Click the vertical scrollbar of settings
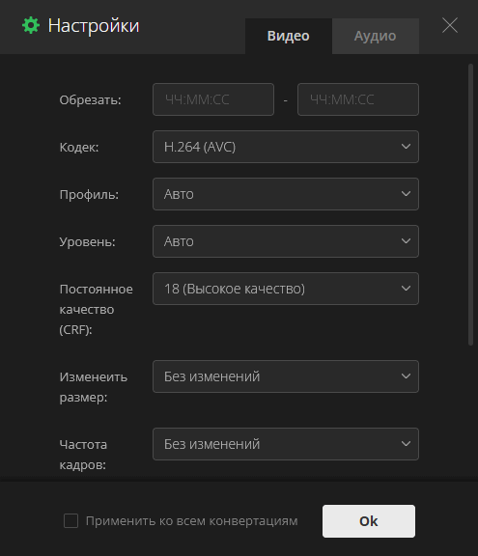This screenshot has height=556, width=478. pos(470,205)
